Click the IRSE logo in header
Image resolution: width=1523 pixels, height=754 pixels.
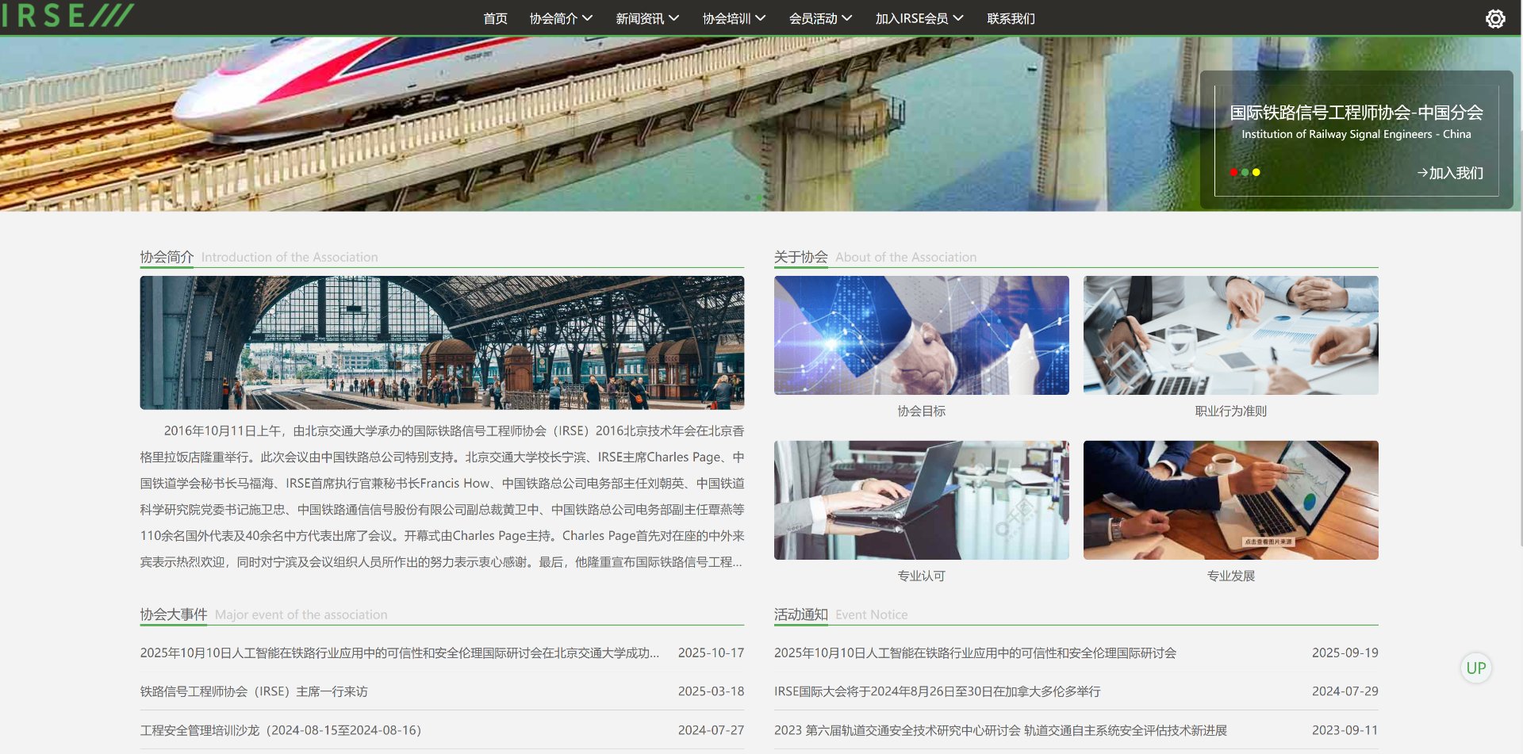pyautogui.click(x=67, y=15)
